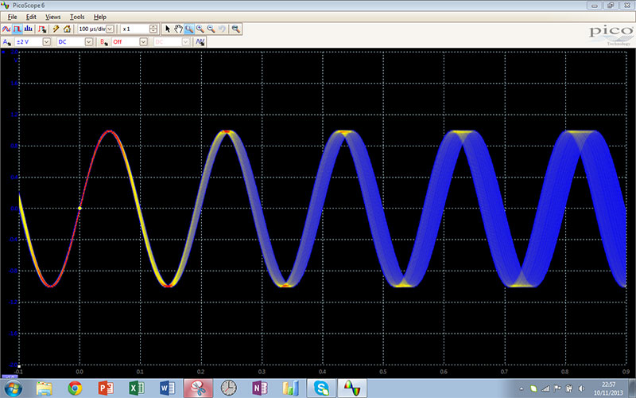This screenshot has height=398, width=636.
Task: Select the marquee zoom tool
Action: [189, 29]
